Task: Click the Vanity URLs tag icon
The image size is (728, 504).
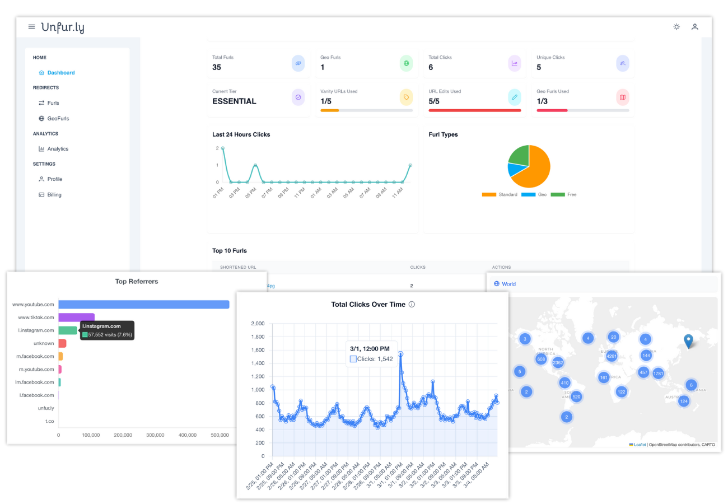Action: pos(407,97)
